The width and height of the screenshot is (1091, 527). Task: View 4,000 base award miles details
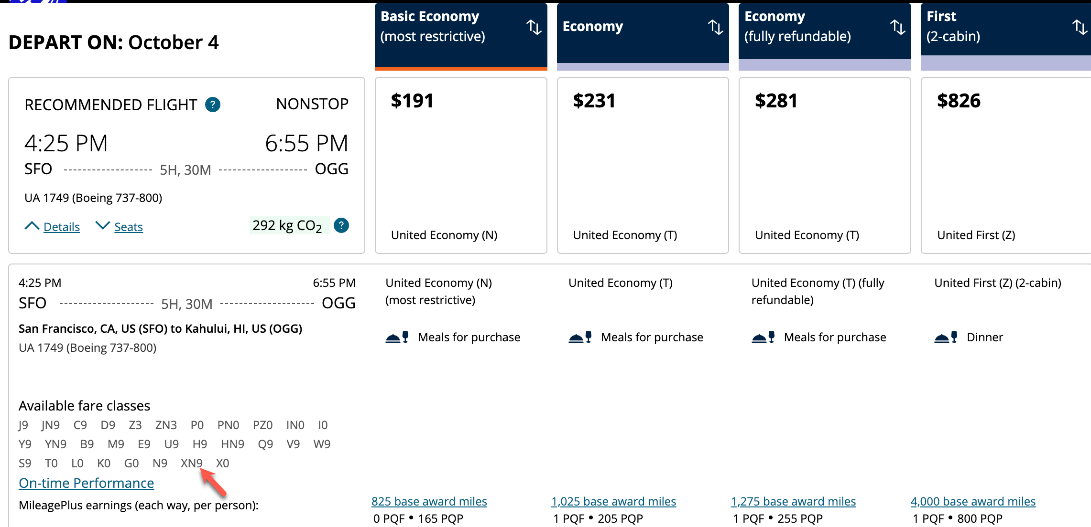click(973, 501)
